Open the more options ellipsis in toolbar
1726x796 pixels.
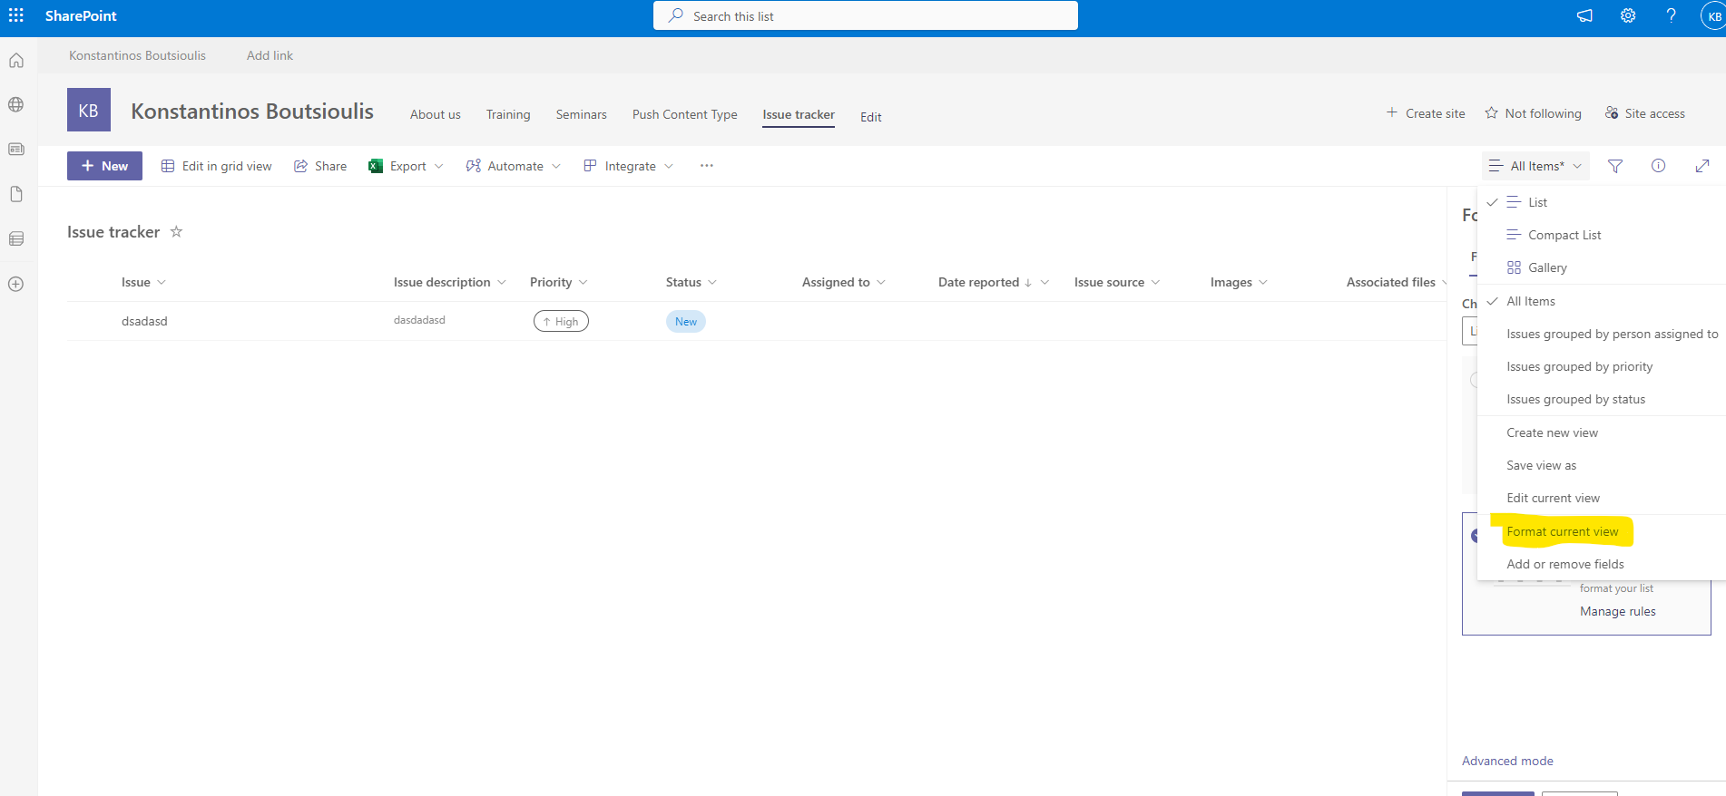(707, 166)
